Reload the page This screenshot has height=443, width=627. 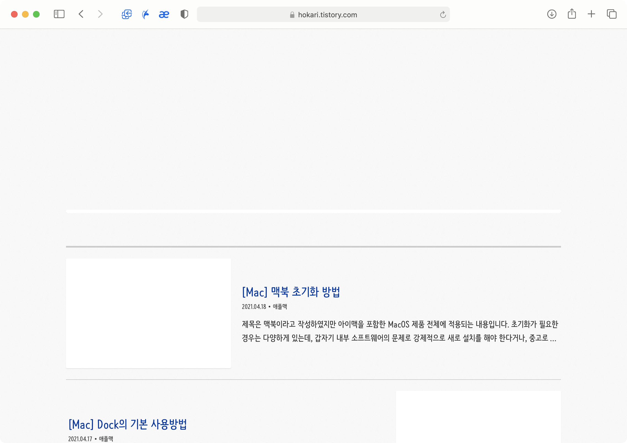click(x=443, y=15)
